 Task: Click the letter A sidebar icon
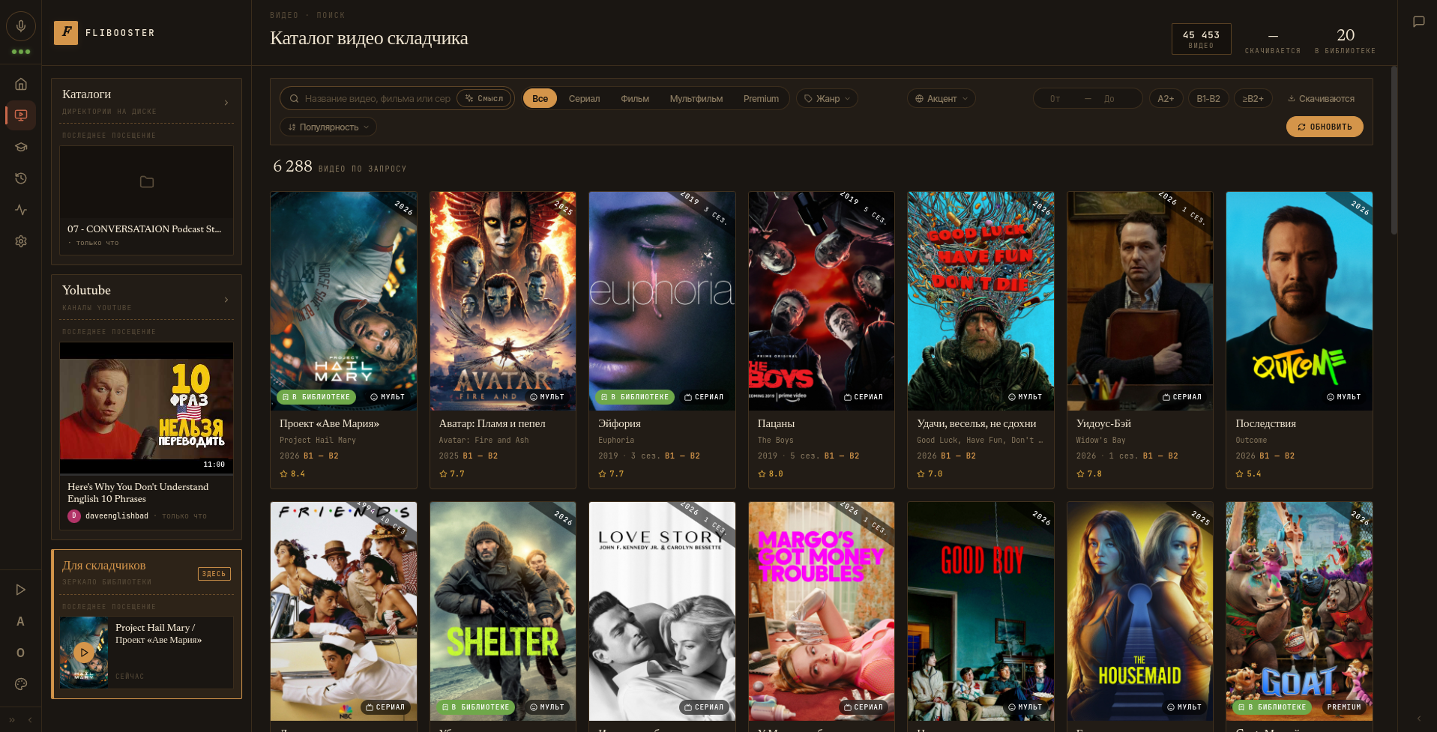[x=21, y=621]
